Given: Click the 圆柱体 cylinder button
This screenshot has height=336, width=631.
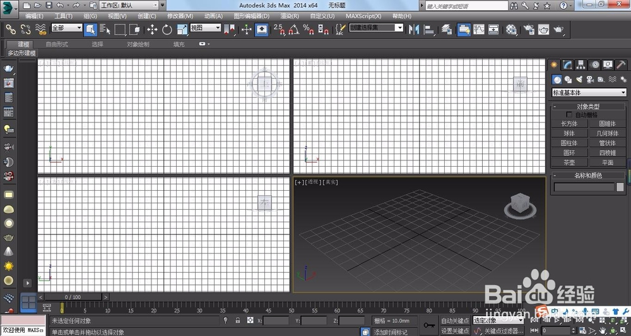Looking at the screenshot, I should pyautogui.click(x=569, y=143).
